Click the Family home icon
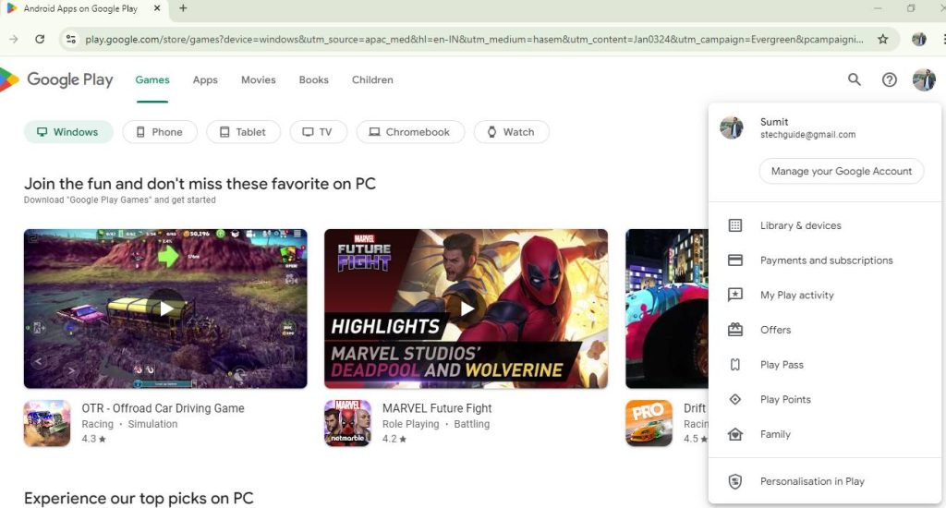 pos(735,434)
